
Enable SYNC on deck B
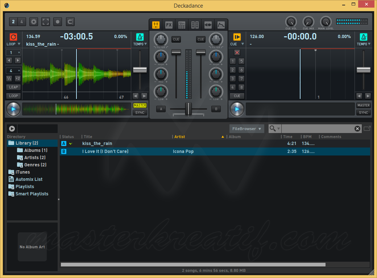click(363, 113)
